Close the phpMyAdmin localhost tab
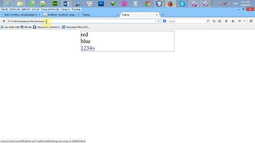 pos(78,15)
